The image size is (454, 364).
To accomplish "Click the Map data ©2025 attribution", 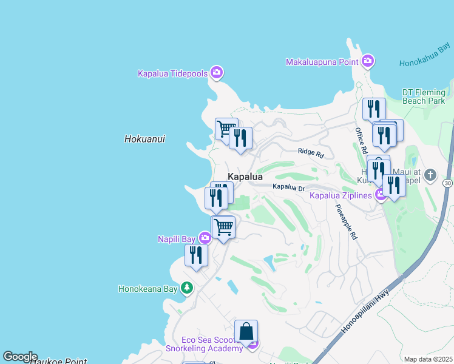I will (429, 360).
